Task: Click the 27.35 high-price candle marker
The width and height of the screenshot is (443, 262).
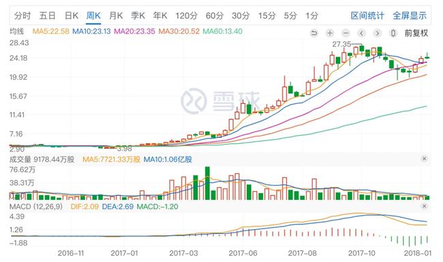Action: pos(341,44)
